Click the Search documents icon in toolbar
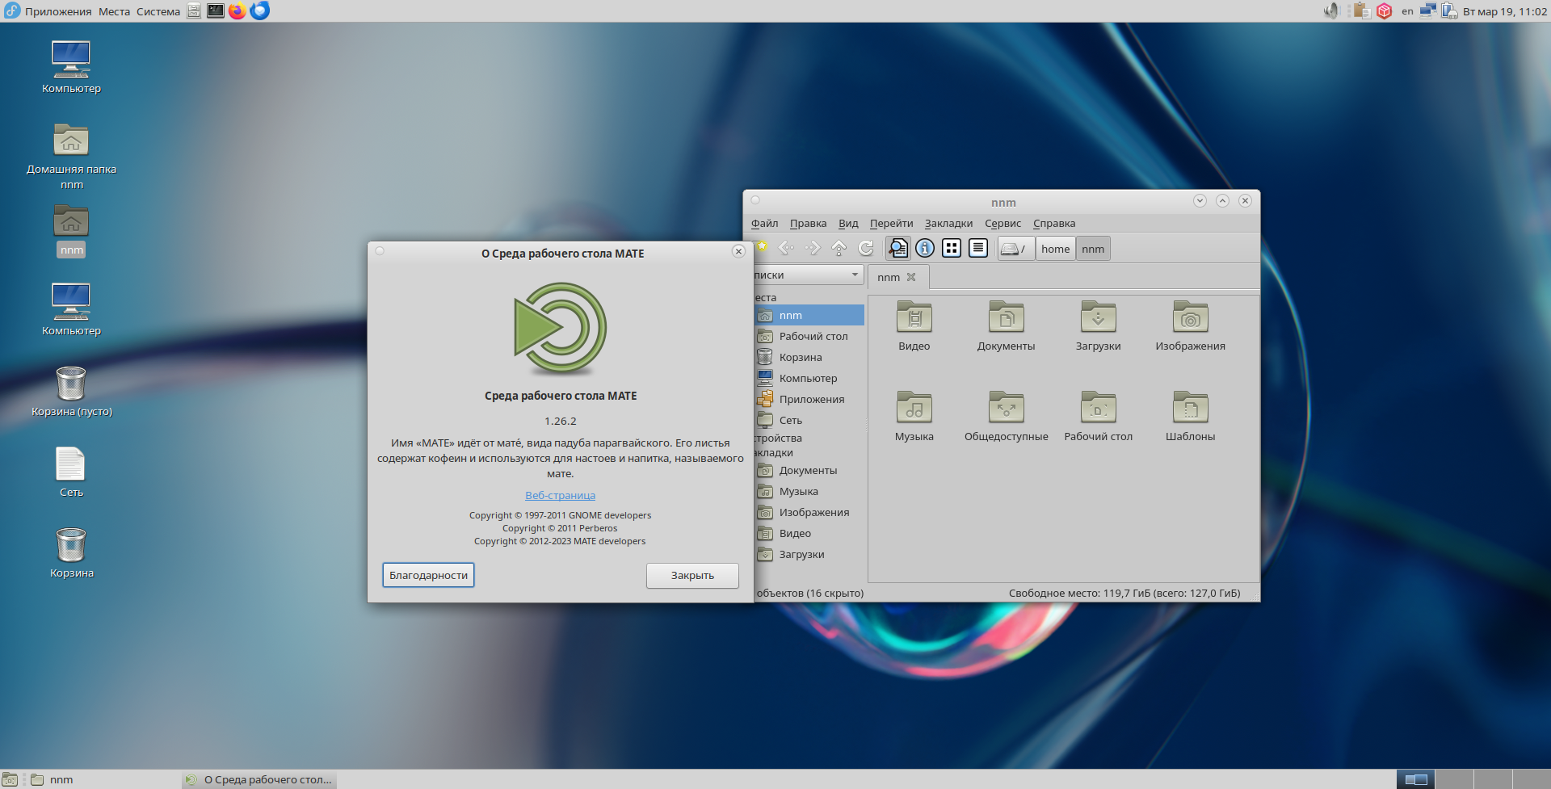1551x789 pixels. tap(897, 249)
